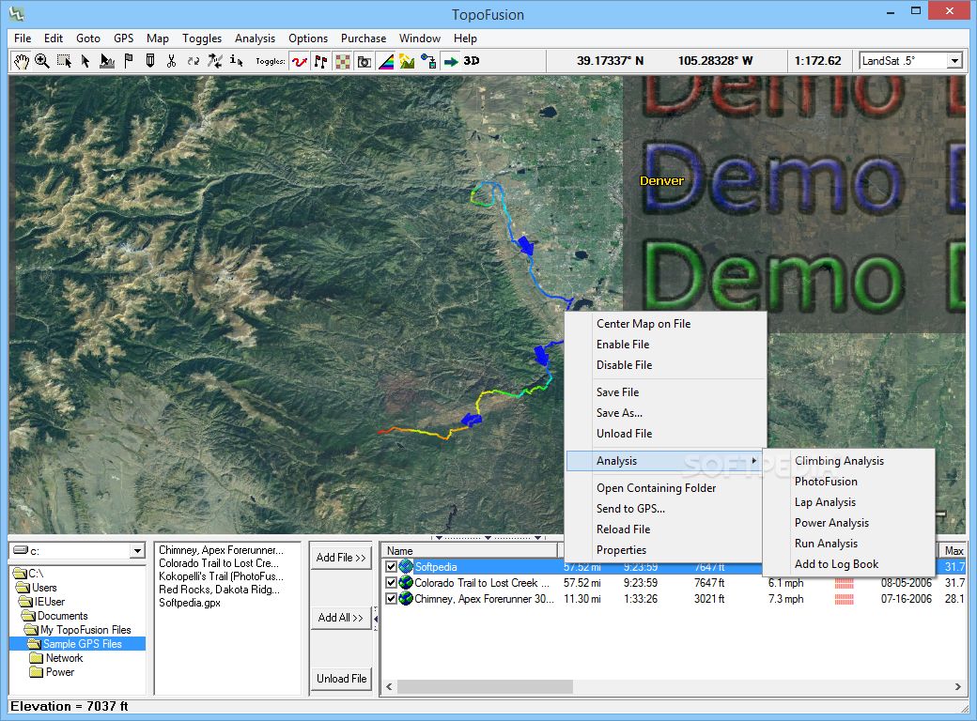This screenshot has width=977, height=721.
Task: Click the red bar in Colorado Trail row
Action: (845, 583)
